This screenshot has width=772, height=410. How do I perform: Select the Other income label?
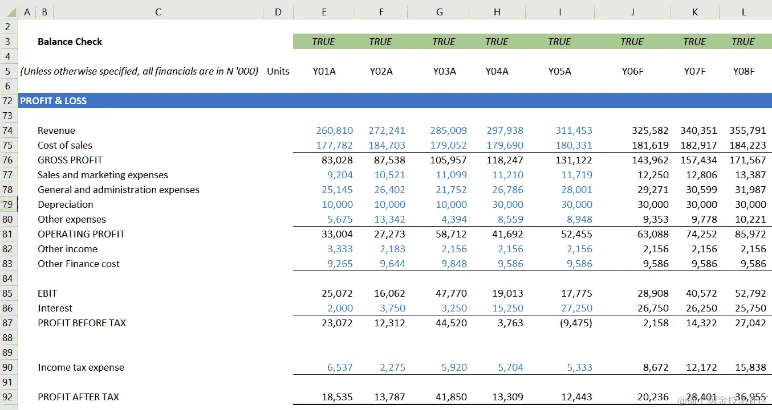[x=67, y=249]
